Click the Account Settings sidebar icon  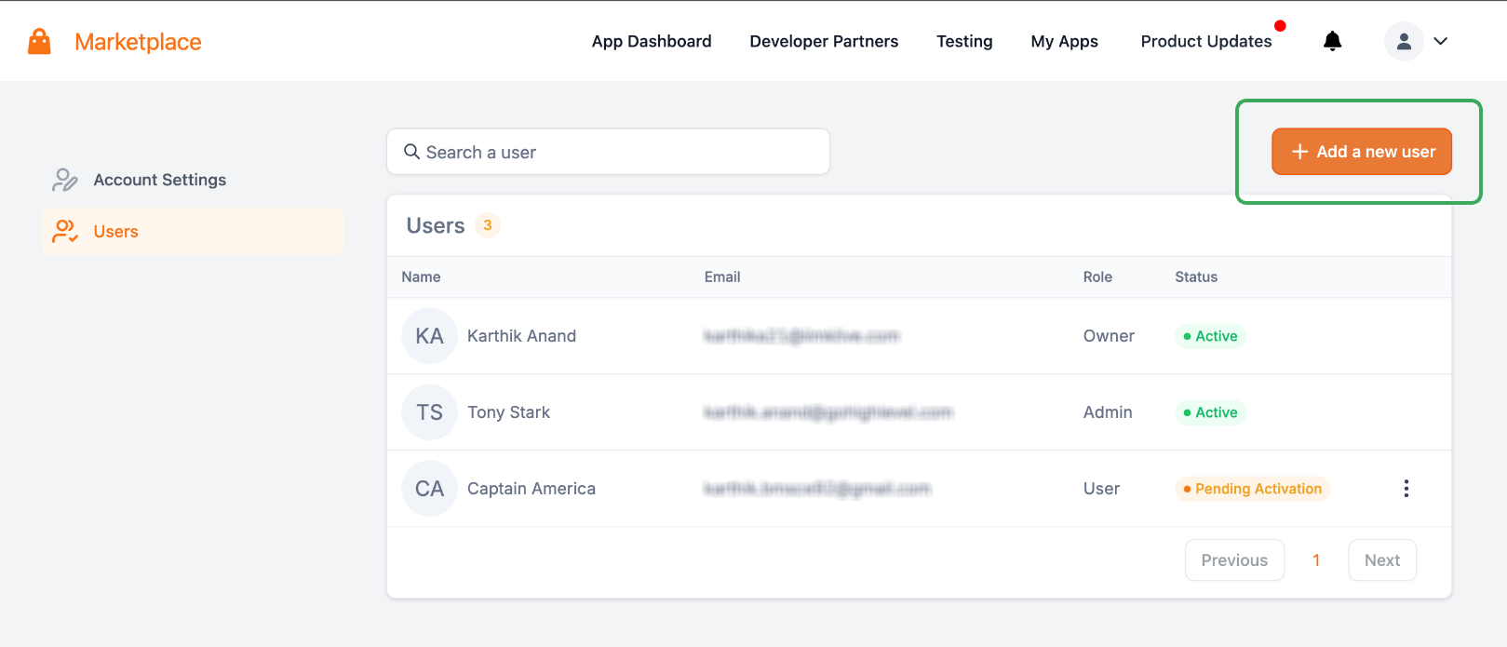64,180
